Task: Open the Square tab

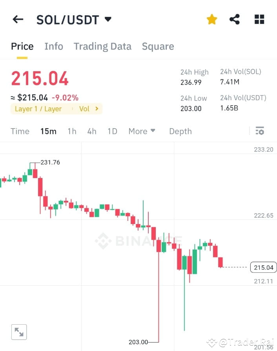Action: [158, 46]
